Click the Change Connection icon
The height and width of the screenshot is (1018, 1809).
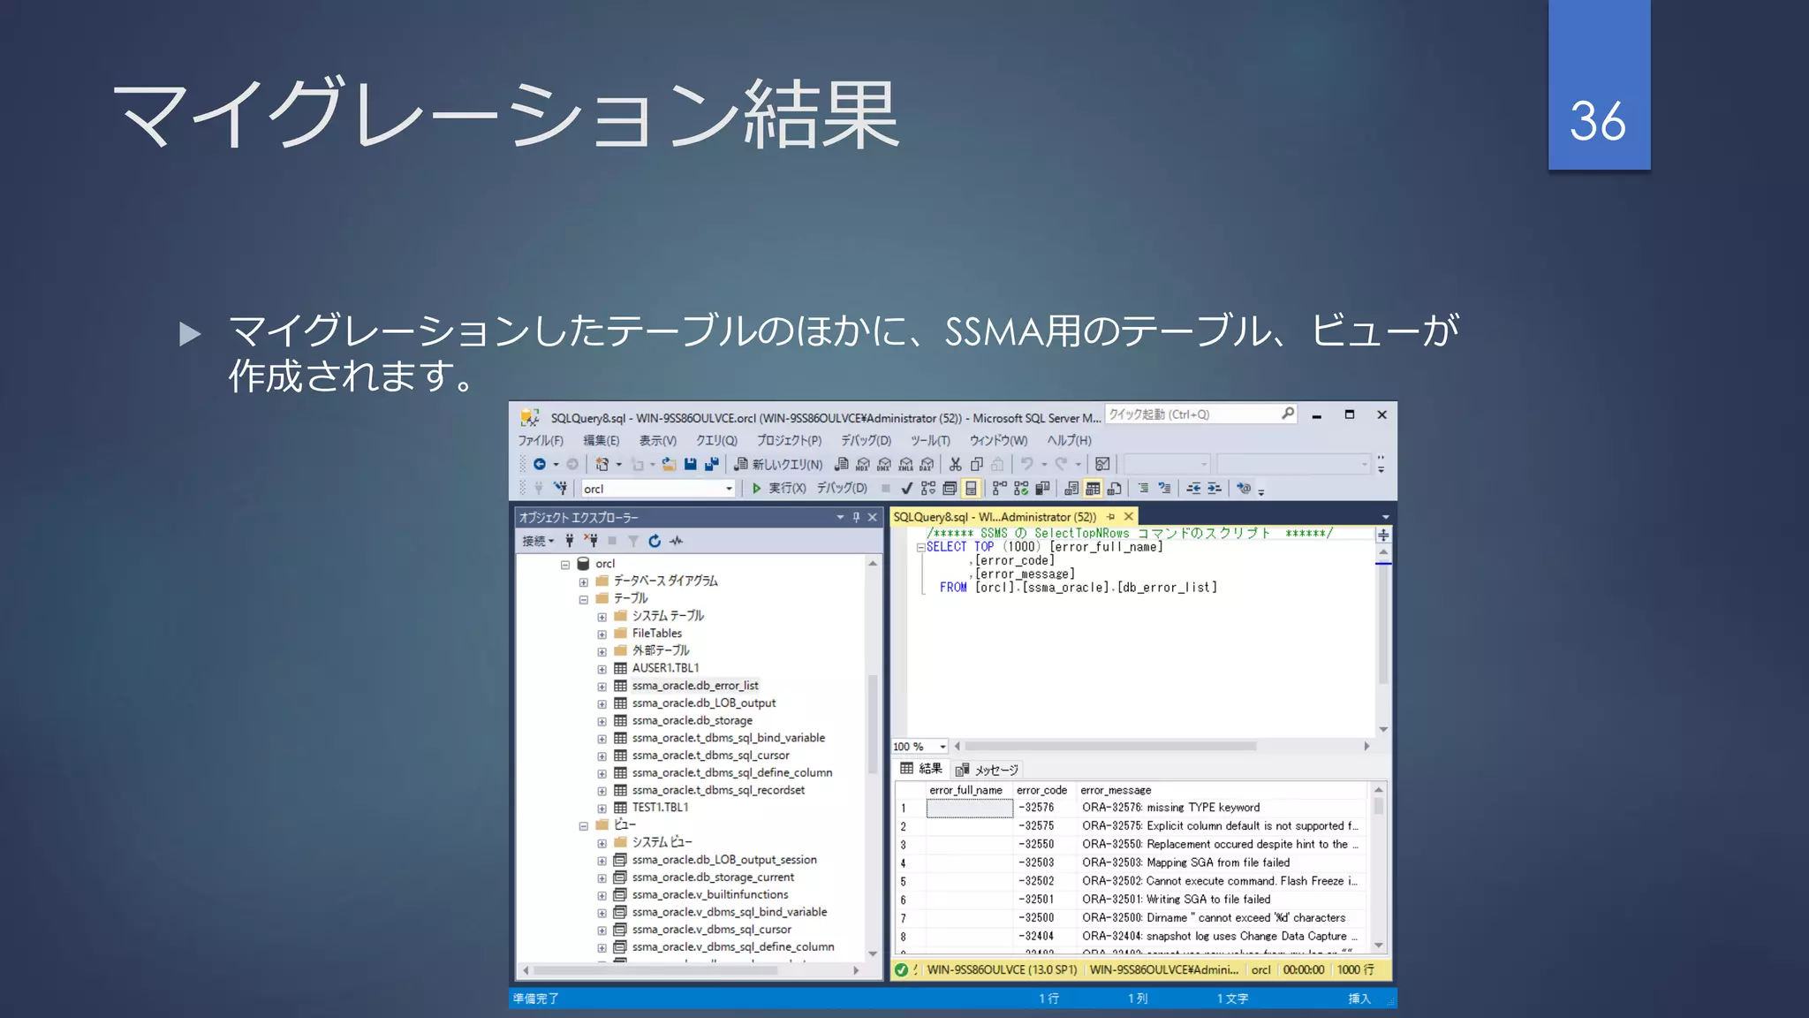560,488
